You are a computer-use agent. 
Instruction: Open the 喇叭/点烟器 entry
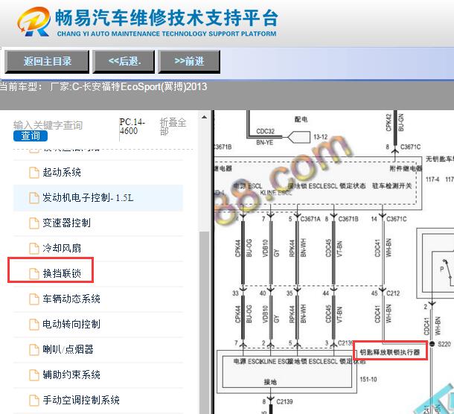[98, 349]
